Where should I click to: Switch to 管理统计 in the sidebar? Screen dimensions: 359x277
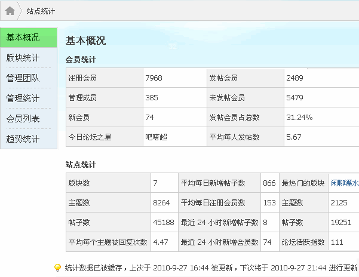[23, 99]
